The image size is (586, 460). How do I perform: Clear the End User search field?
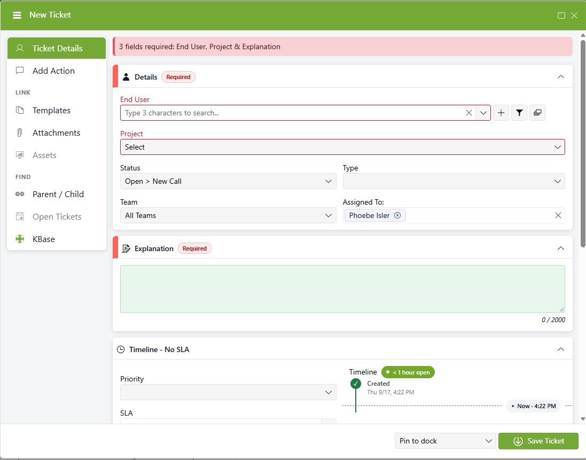(x=468, y=113)
